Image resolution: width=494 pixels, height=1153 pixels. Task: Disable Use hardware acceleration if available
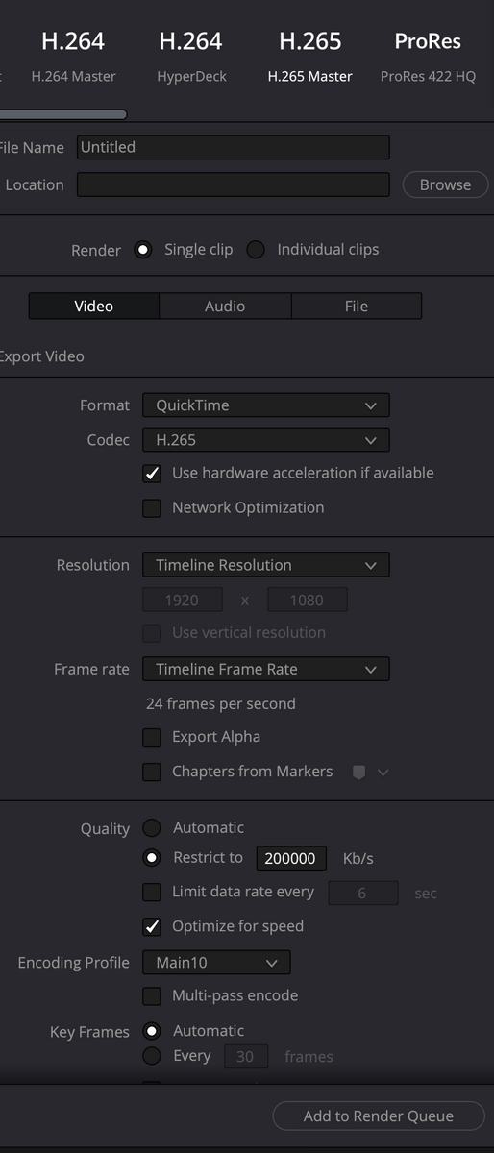coord(152,474)
